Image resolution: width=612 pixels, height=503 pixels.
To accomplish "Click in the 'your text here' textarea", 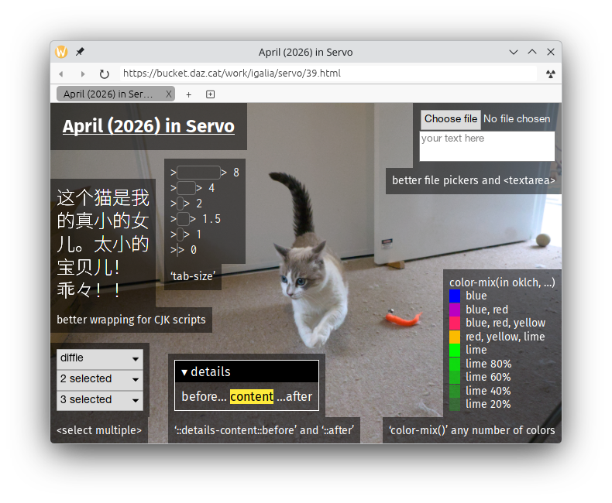I will click(487, 145).
